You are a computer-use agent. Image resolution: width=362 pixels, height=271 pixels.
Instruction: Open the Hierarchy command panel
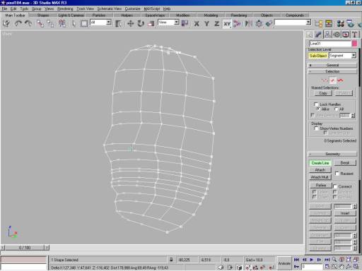click(327, 35)
